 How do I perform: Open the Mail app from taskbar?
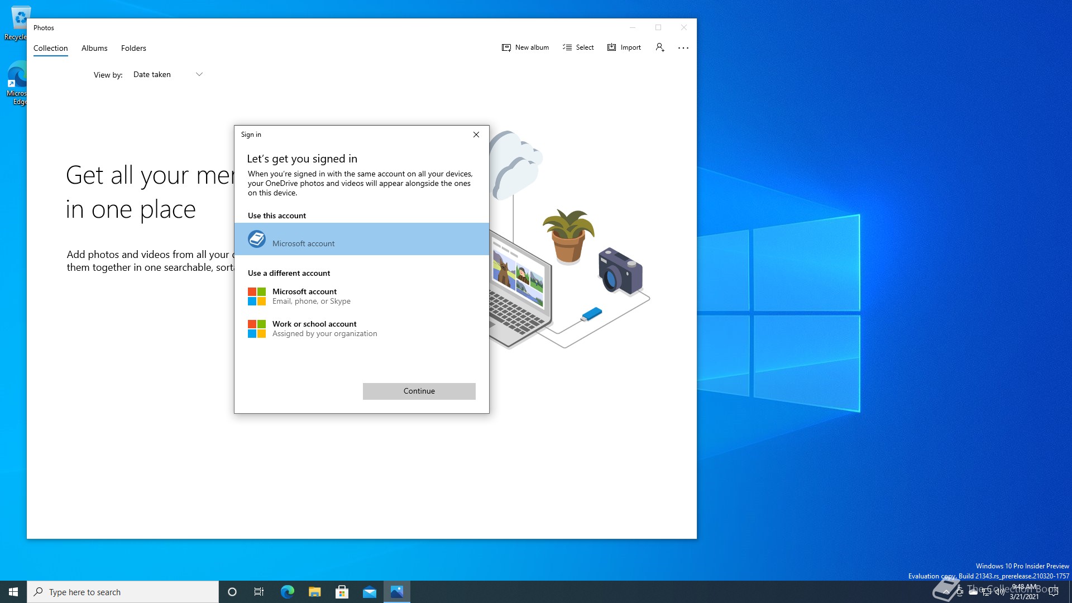click(370, 592)
